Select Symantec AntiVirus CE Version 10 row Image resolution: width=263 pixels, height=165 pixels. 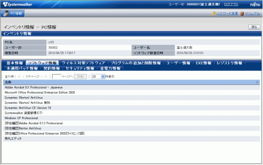(131, 108)
